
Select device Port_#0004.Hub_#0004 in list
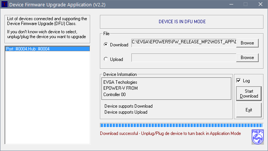(47, 49)
